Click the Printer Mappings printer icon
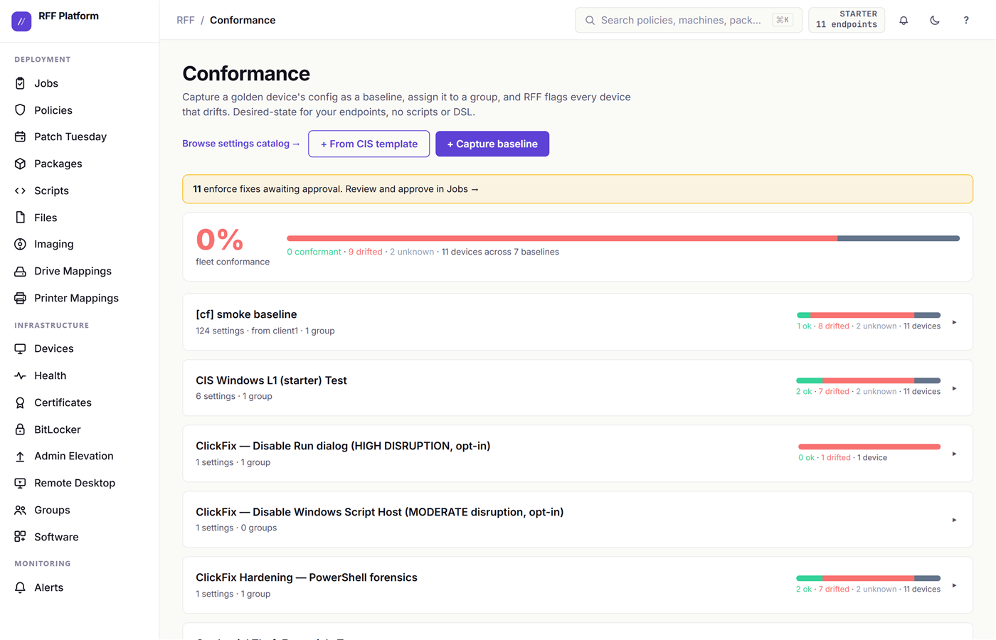996x640 pixels. click(x=20, y=298)
